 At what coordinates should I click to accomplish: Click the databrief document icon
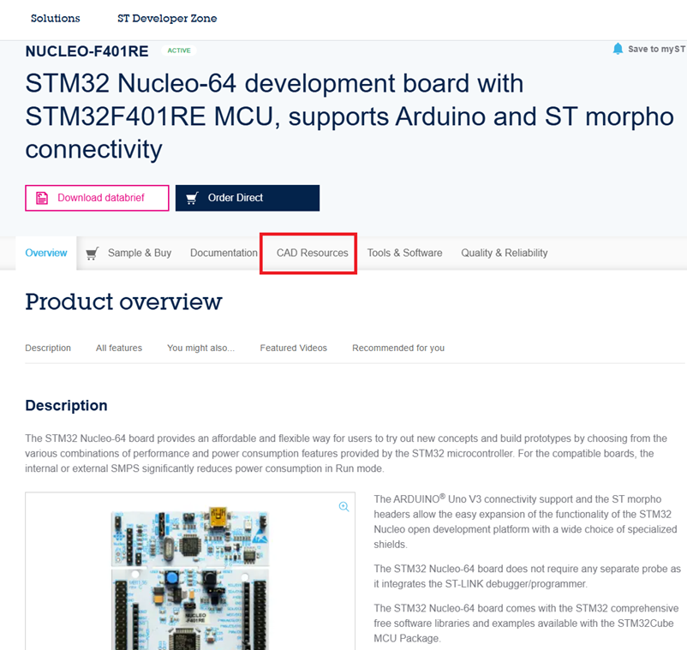click(x=42, y=198)
